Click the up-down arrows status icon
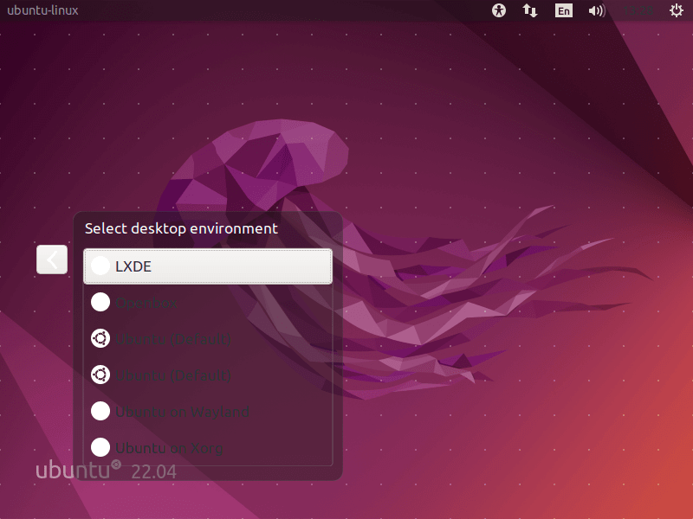This screenshot has width=693, height=519. [529, 11]
